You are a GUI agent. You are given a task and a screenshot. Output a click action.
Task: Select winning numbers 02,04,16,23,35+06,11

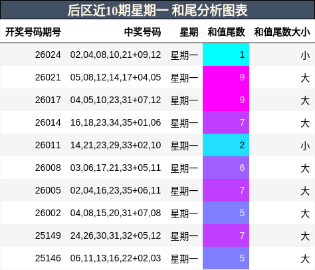click(x=116, y=190)
